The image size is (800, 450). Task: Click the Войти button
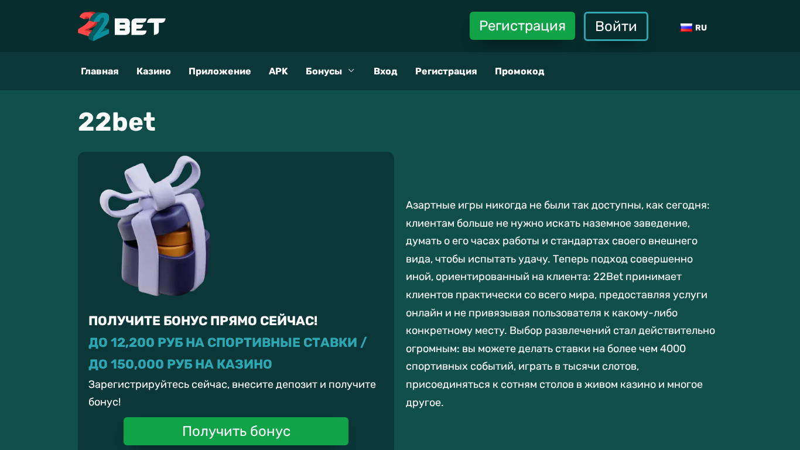point(616,26)
